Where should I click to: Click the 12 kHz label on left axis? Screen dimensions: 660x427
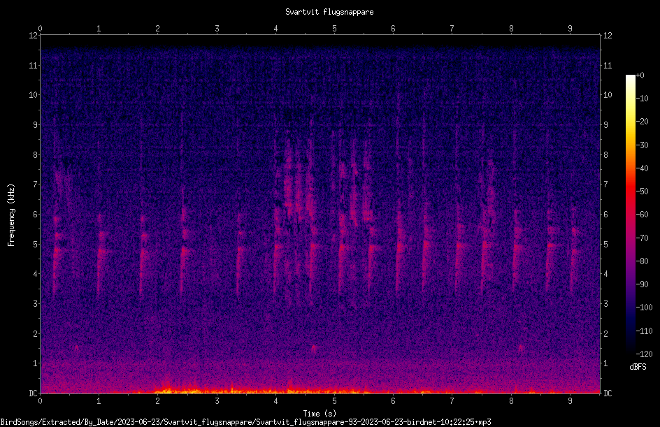pyautogui.click(x=34, y=36)
